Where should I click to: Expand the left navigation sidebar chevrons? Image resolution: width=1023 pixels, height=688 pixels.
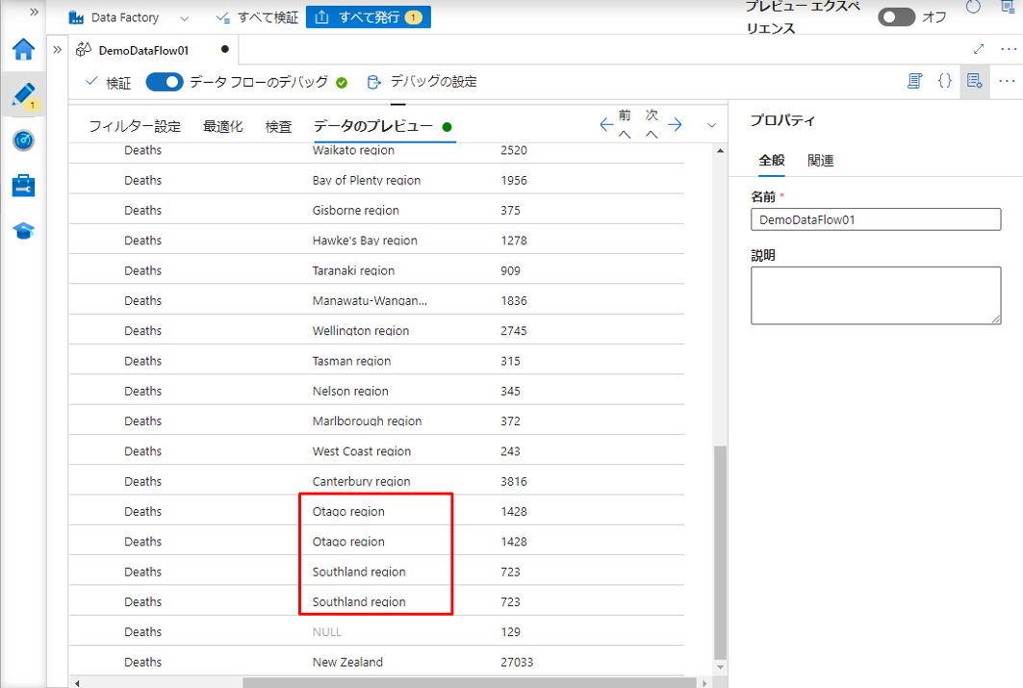(x=34, y=12)
